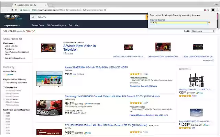
Task: Check the 50 to 59 Inches filter
Action: (x=4, y=99)
